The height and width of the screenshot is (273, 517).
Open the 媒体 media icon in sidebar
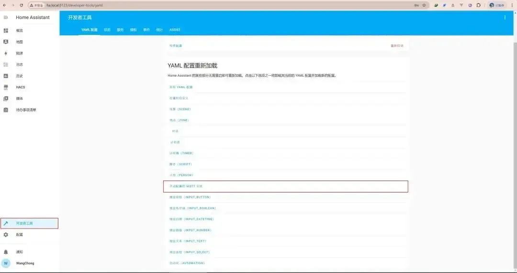tap(6, 99)
